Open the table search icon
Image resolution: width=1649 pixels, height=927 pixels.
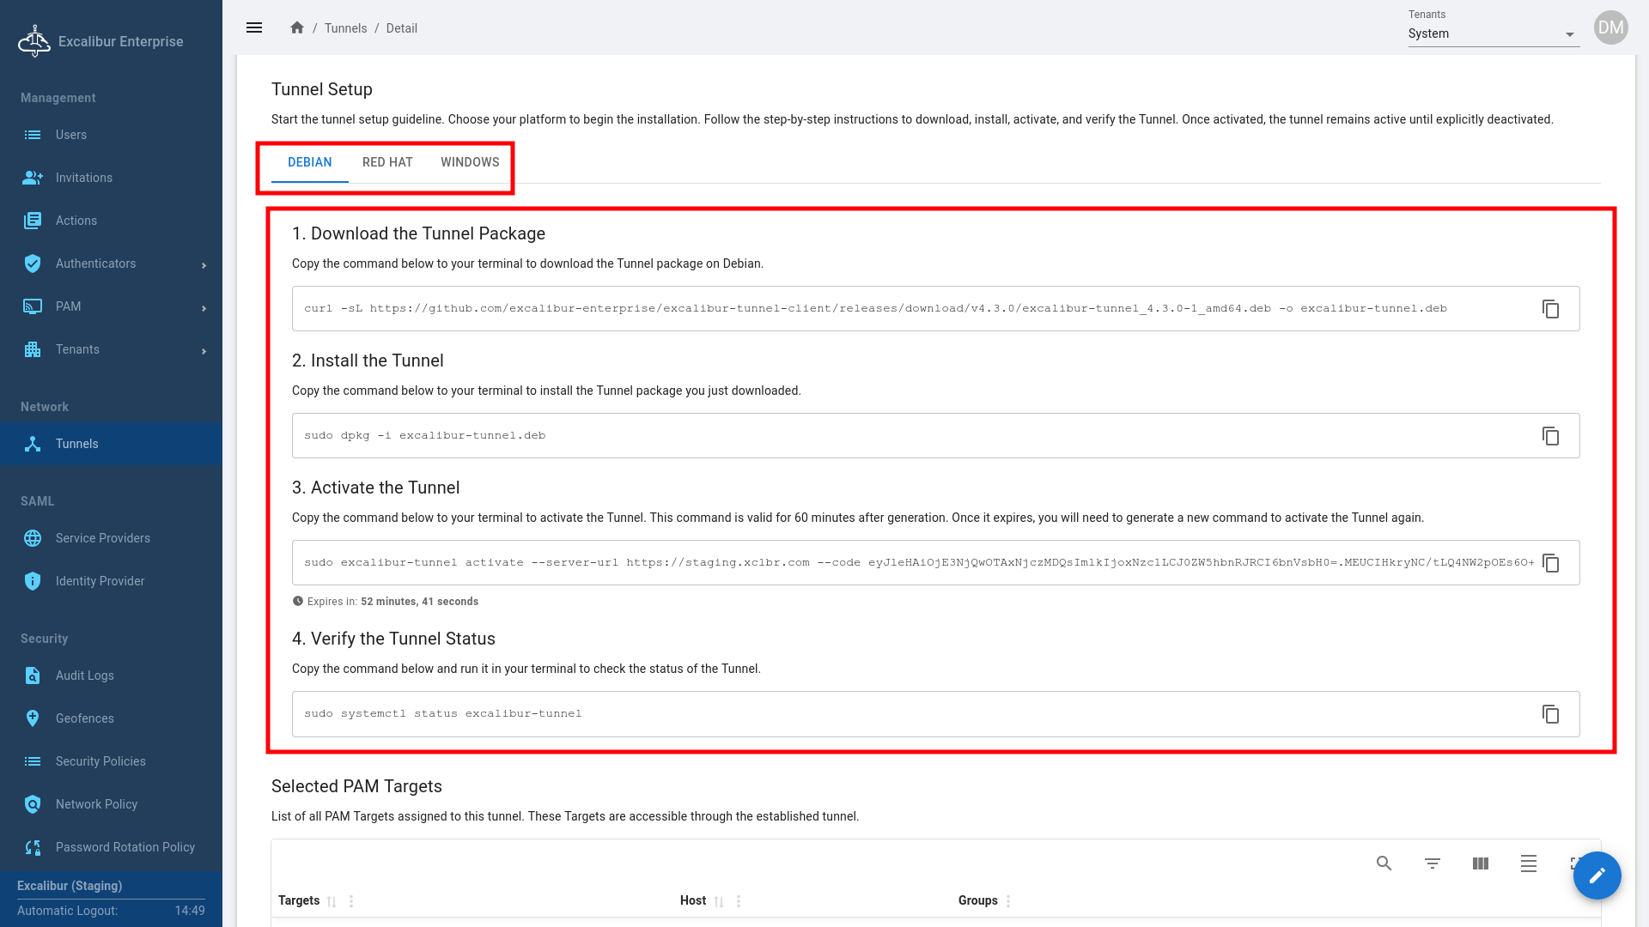(1384, 863)
